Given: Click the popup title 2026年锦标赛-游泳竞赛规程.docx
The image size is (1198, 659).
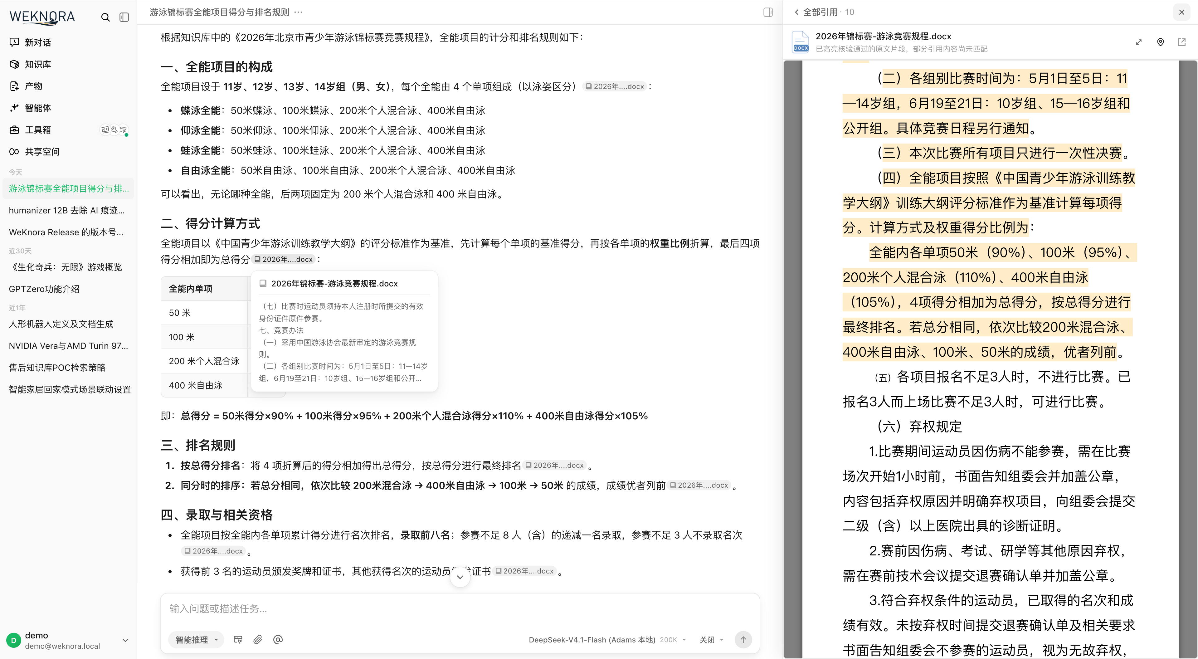Looking at the screenshot, I should [334, 284].
